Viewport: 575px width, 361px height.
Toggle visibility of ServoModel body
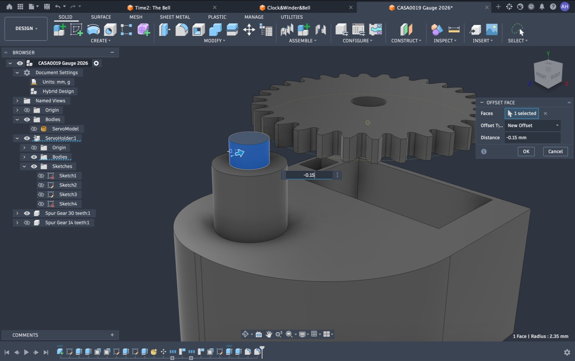pos(34,129)
